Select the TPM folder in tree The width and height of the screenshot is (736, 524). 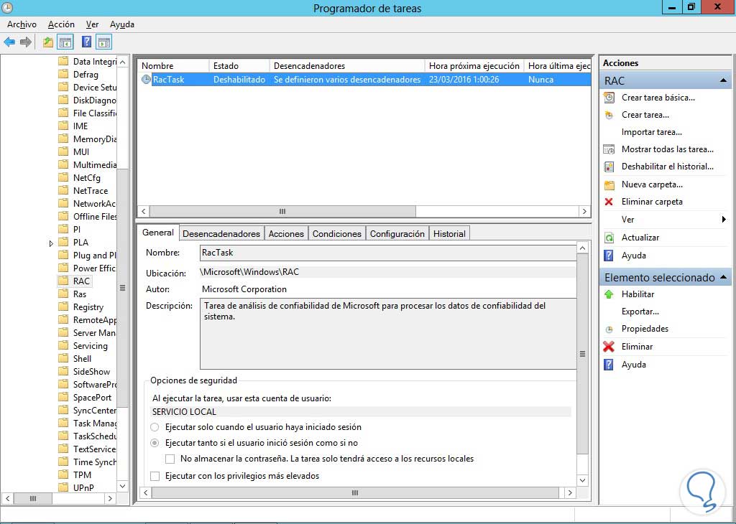82,474
